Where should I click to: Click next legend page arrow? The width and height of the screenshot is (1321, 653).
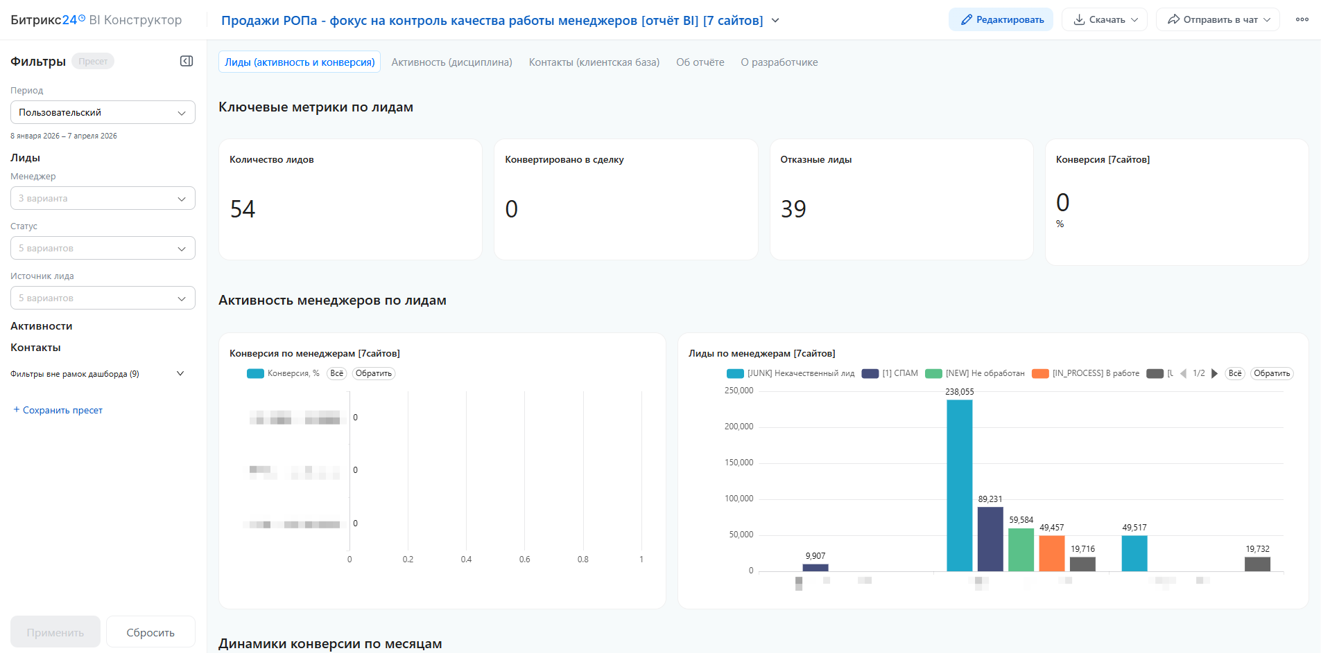tap(1214, 373)
